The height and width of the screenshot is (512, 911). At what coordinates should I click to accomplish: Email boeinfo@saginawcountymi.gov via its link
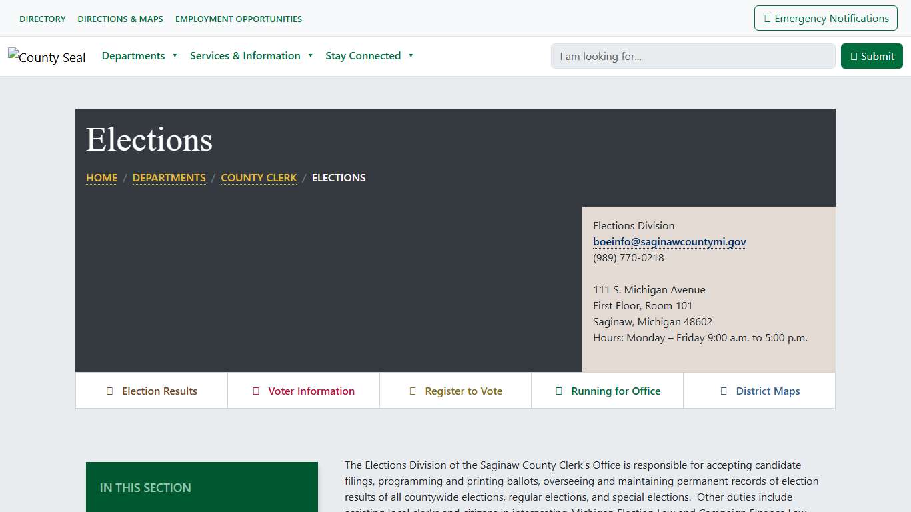pyautogui.click(x=670, y=241)
